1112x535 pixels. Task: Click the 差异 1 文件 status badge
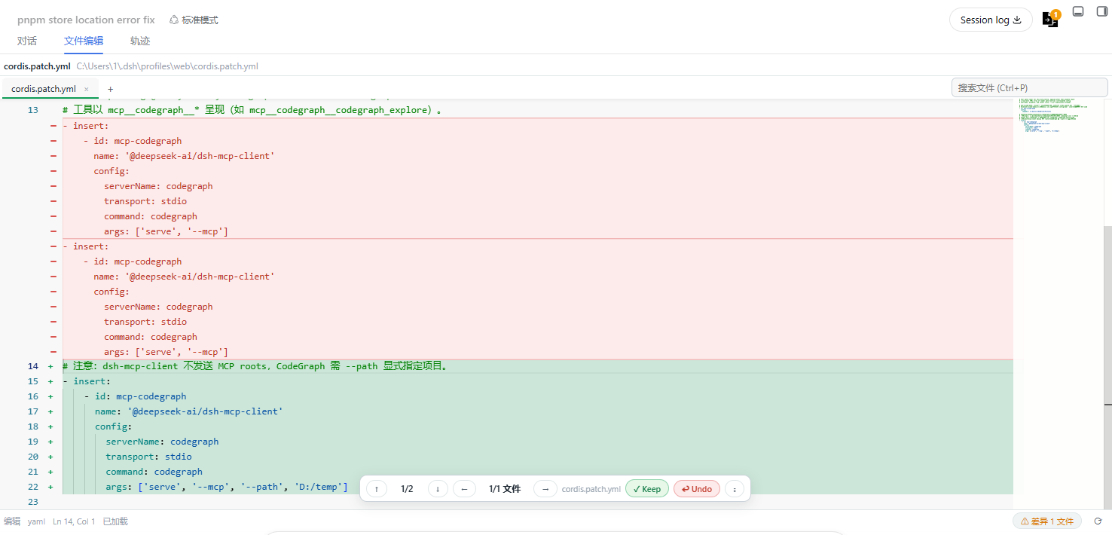coord(1047,521)
